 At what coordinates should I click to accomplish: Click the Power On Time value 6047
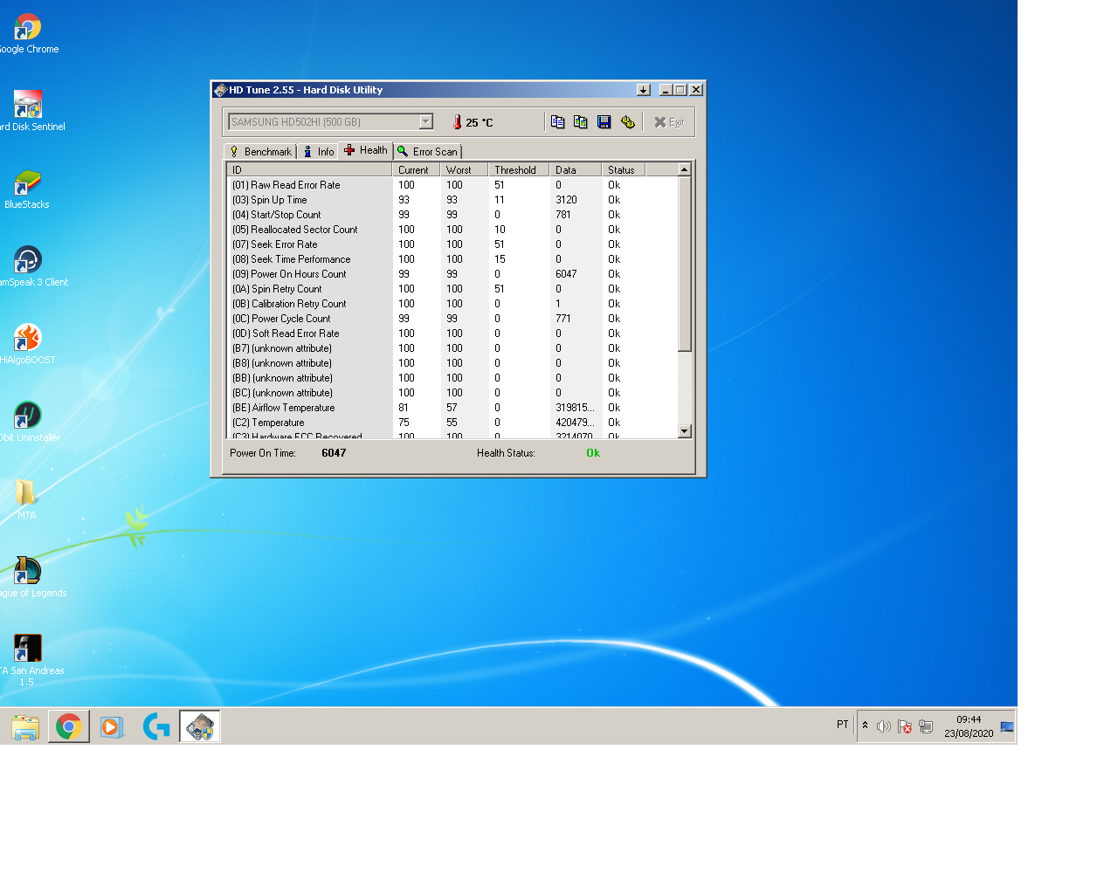(334, 453)
